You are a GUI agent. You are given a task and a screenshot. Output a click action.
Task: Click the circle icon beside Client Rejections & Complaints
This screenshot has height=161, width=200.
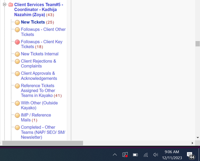[17, 62]
